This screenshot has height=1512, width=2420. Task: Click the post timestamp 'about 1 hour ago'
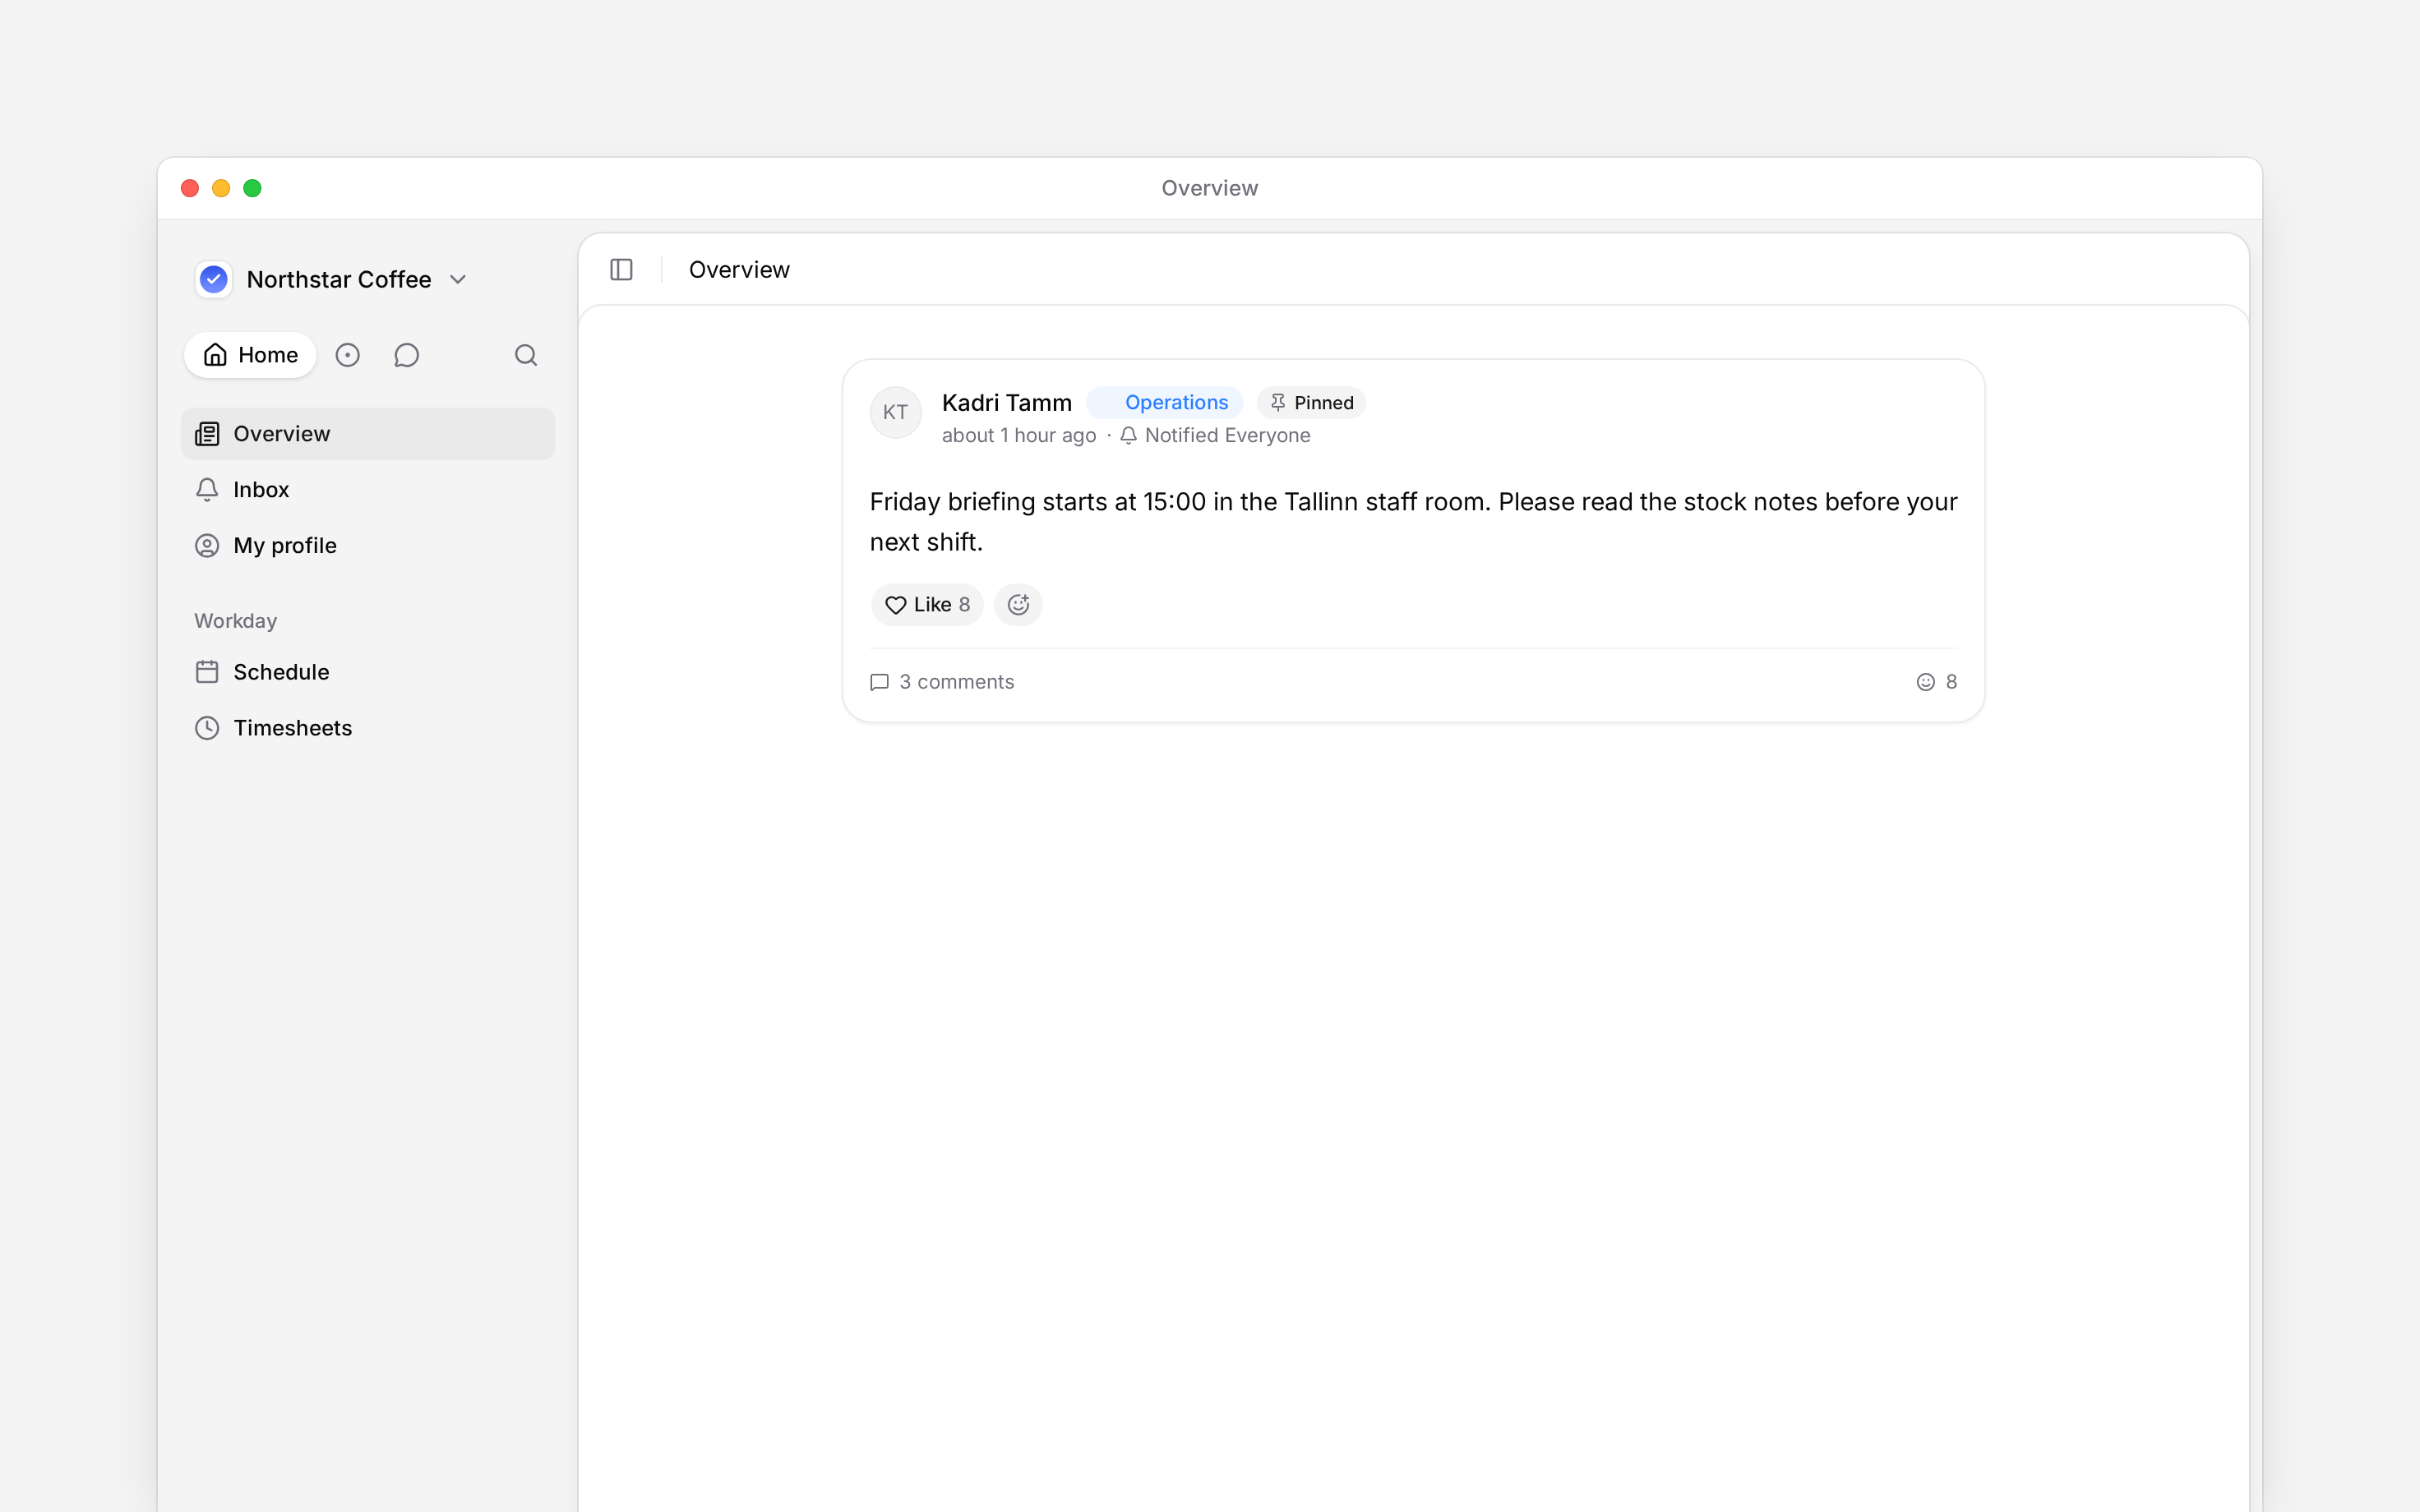(x=1019, y=435)
